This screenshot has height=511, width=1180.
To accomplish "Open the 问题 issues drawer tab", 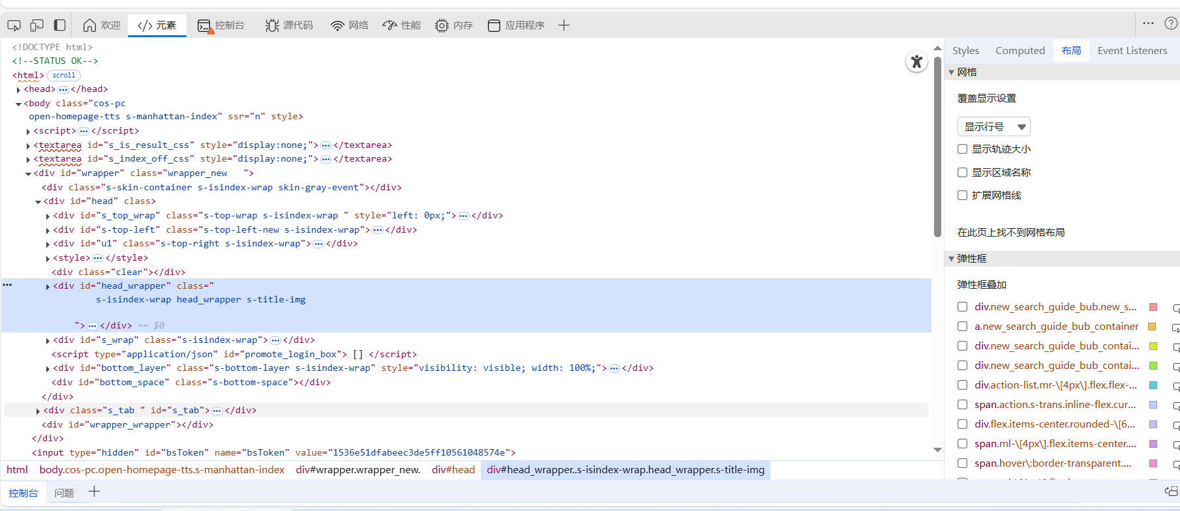I will (x=64, y=493).
